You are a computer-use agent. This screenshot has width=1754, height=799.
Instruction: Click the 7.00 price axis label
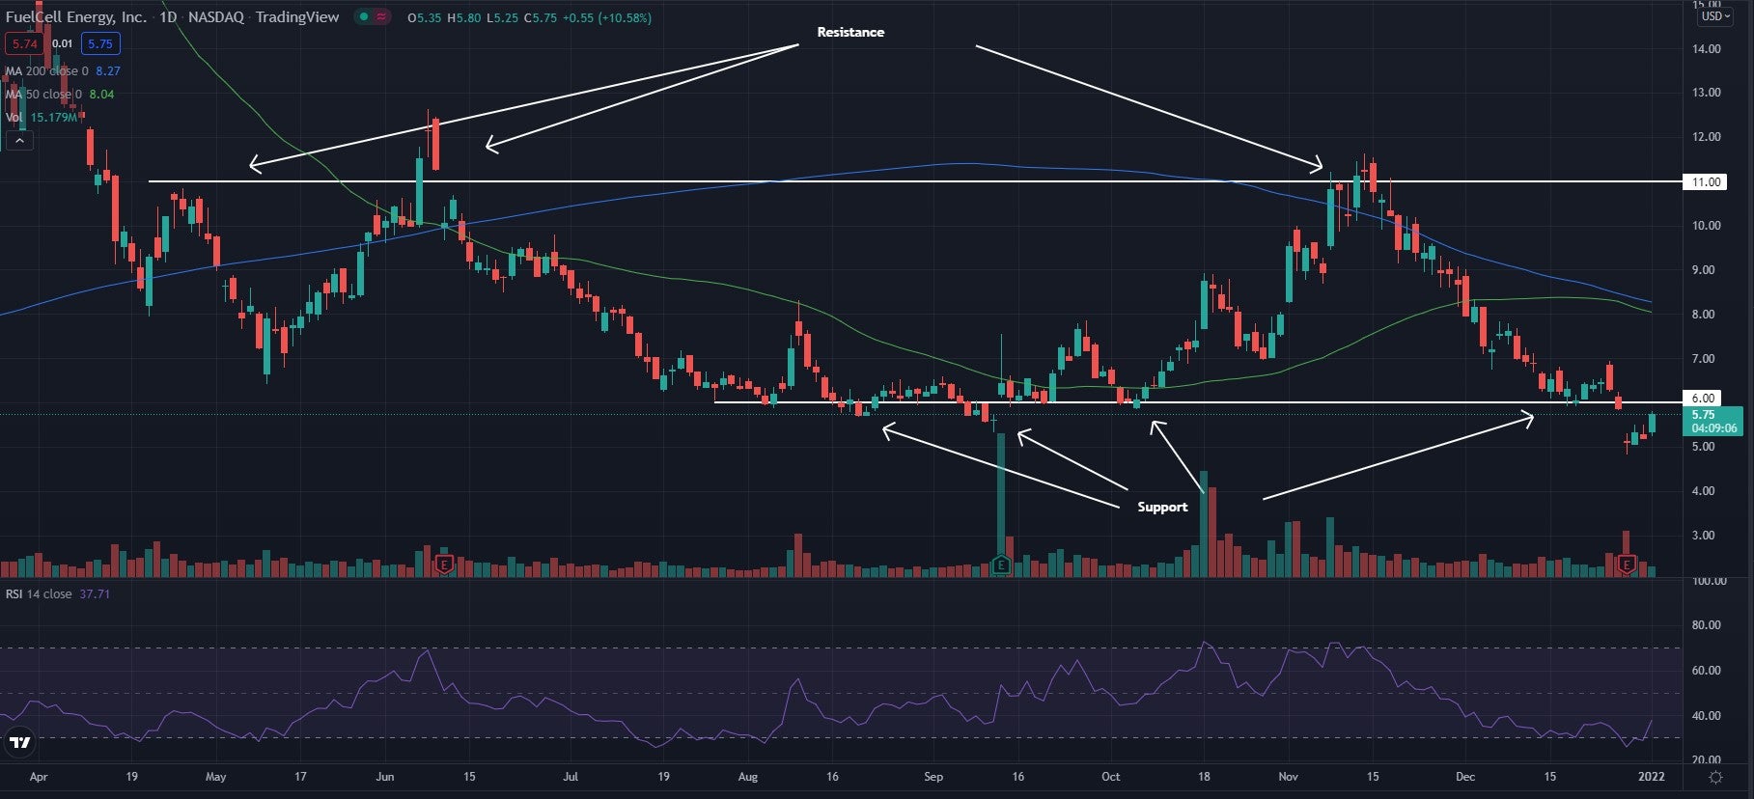1703,359
